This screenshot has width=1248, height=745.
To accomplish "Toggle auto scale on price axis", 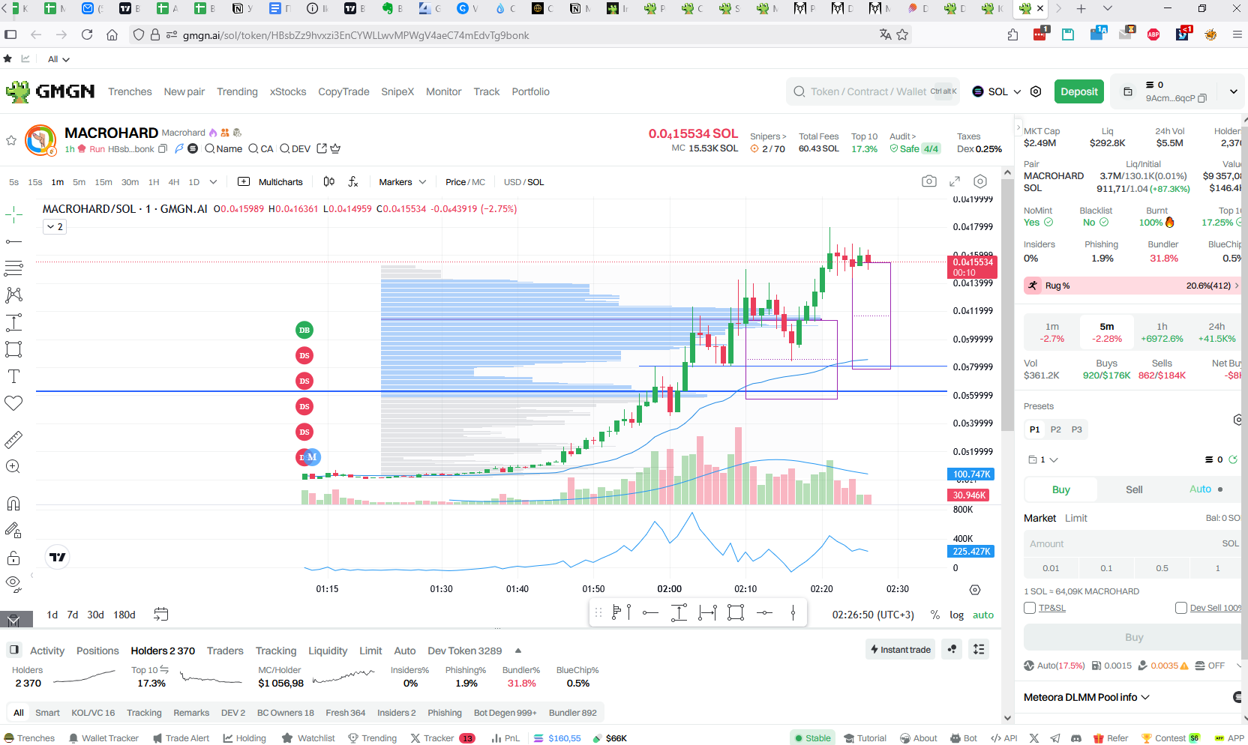I will point(982,615).
